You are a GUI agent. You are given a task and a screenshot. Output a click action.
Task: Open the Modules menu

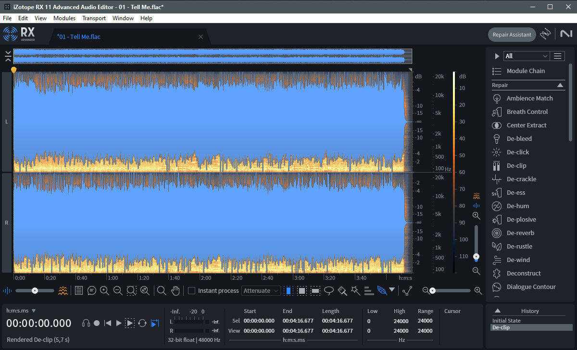[x=64, y=18]
